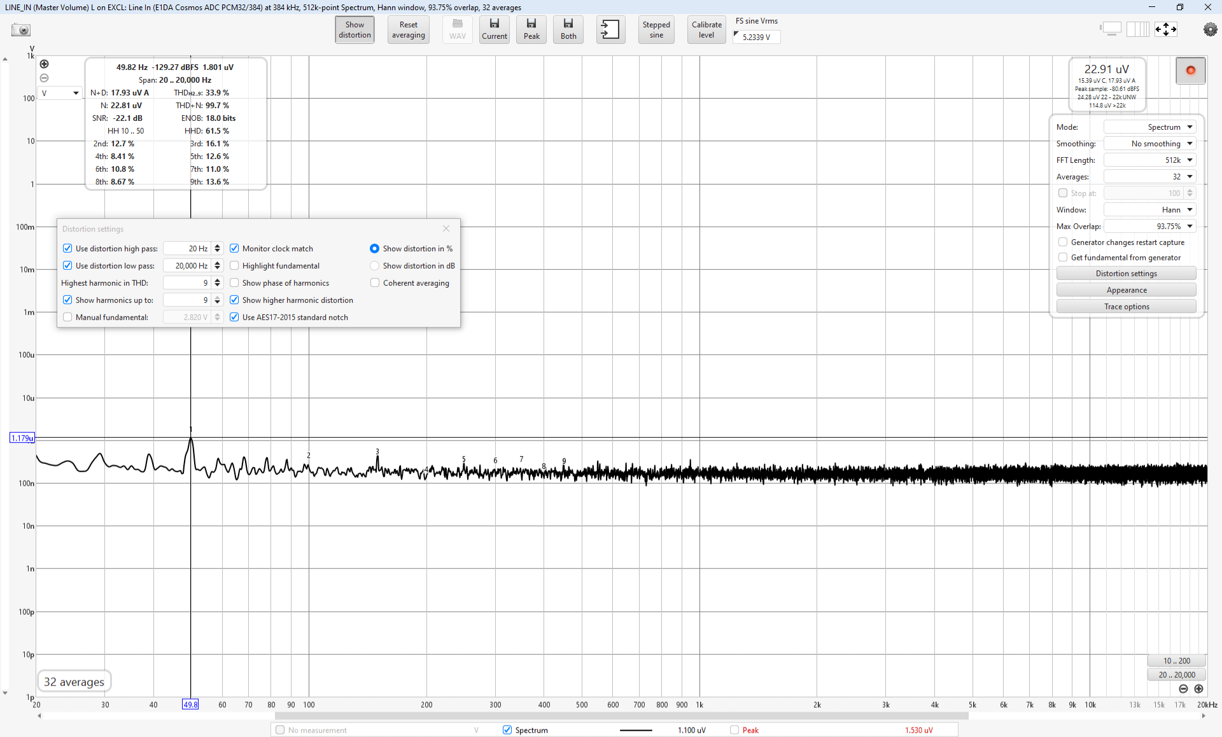The width and height of the screenshot is (1222, 737).
Task: Toggle Spectrum trace visibility checkbox
Action: tap(507, 730)
